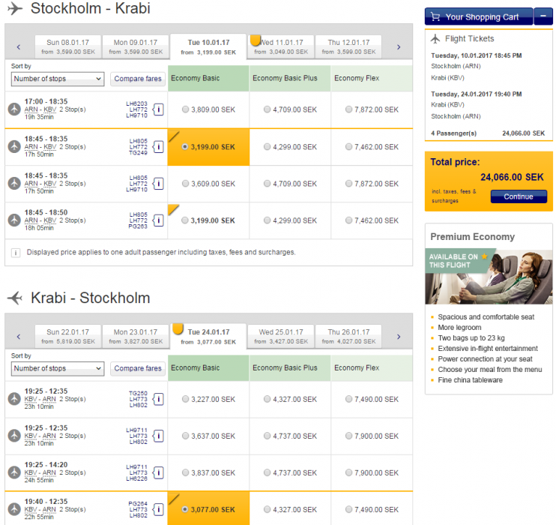The height and width of the screenshot is (525, 556).
Task: Select Wed 11.01.17 outbound date tab
Action: [281, 46]
